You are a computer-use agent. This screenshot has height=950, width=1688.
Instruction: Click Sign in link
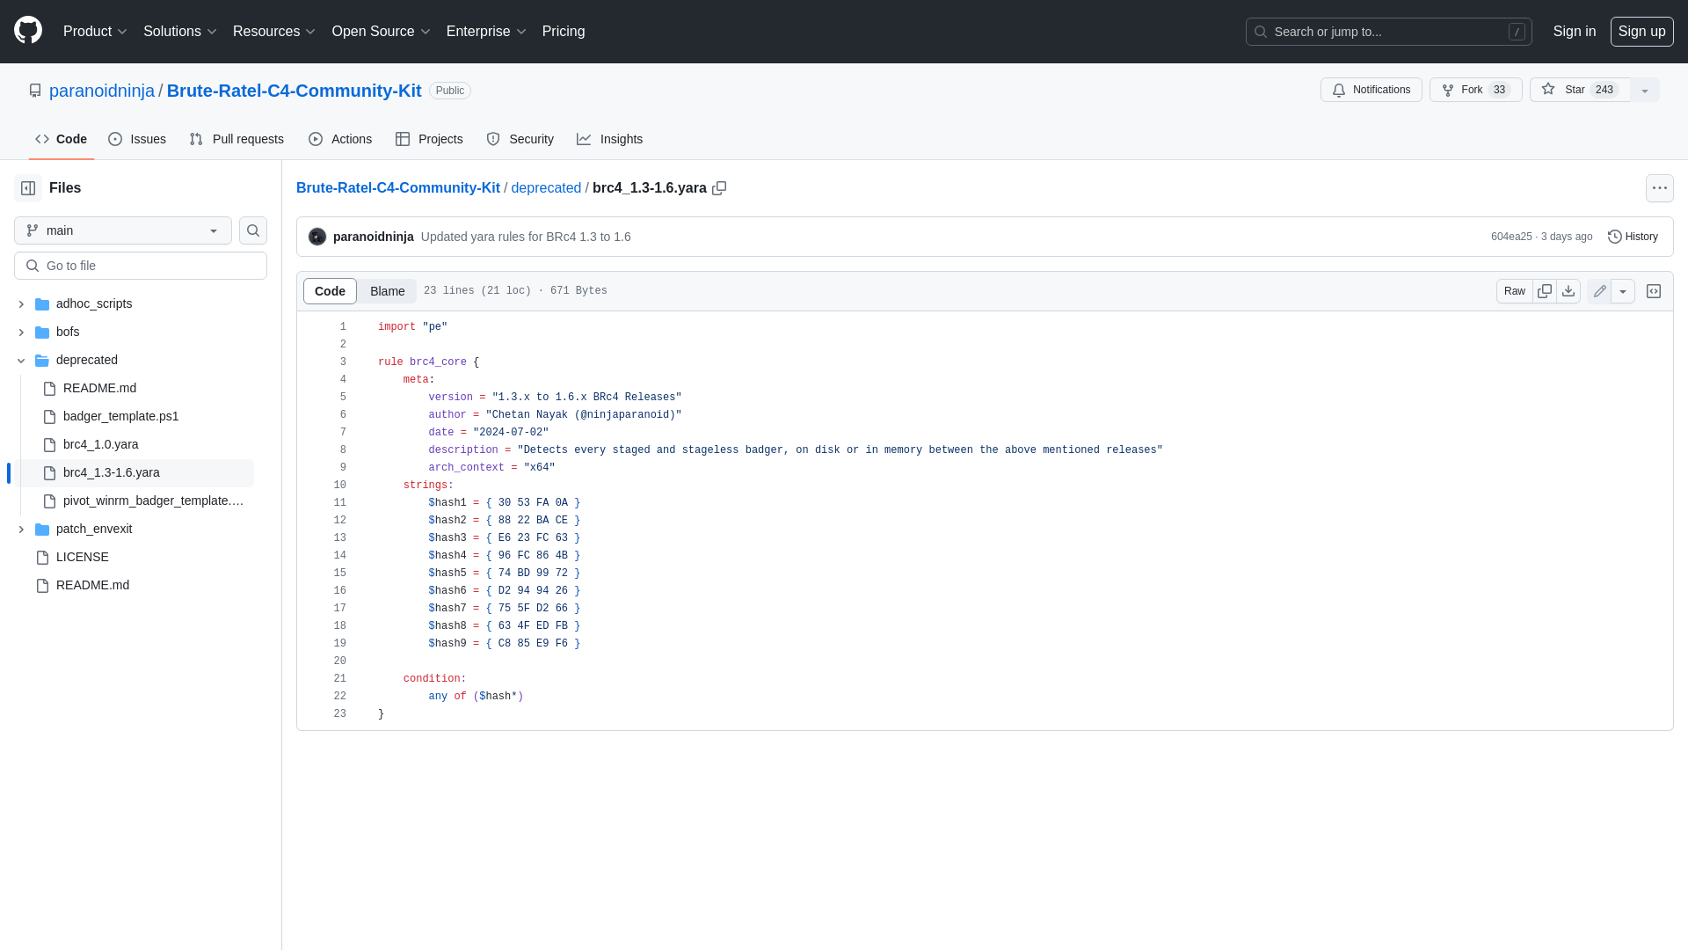1574,32
